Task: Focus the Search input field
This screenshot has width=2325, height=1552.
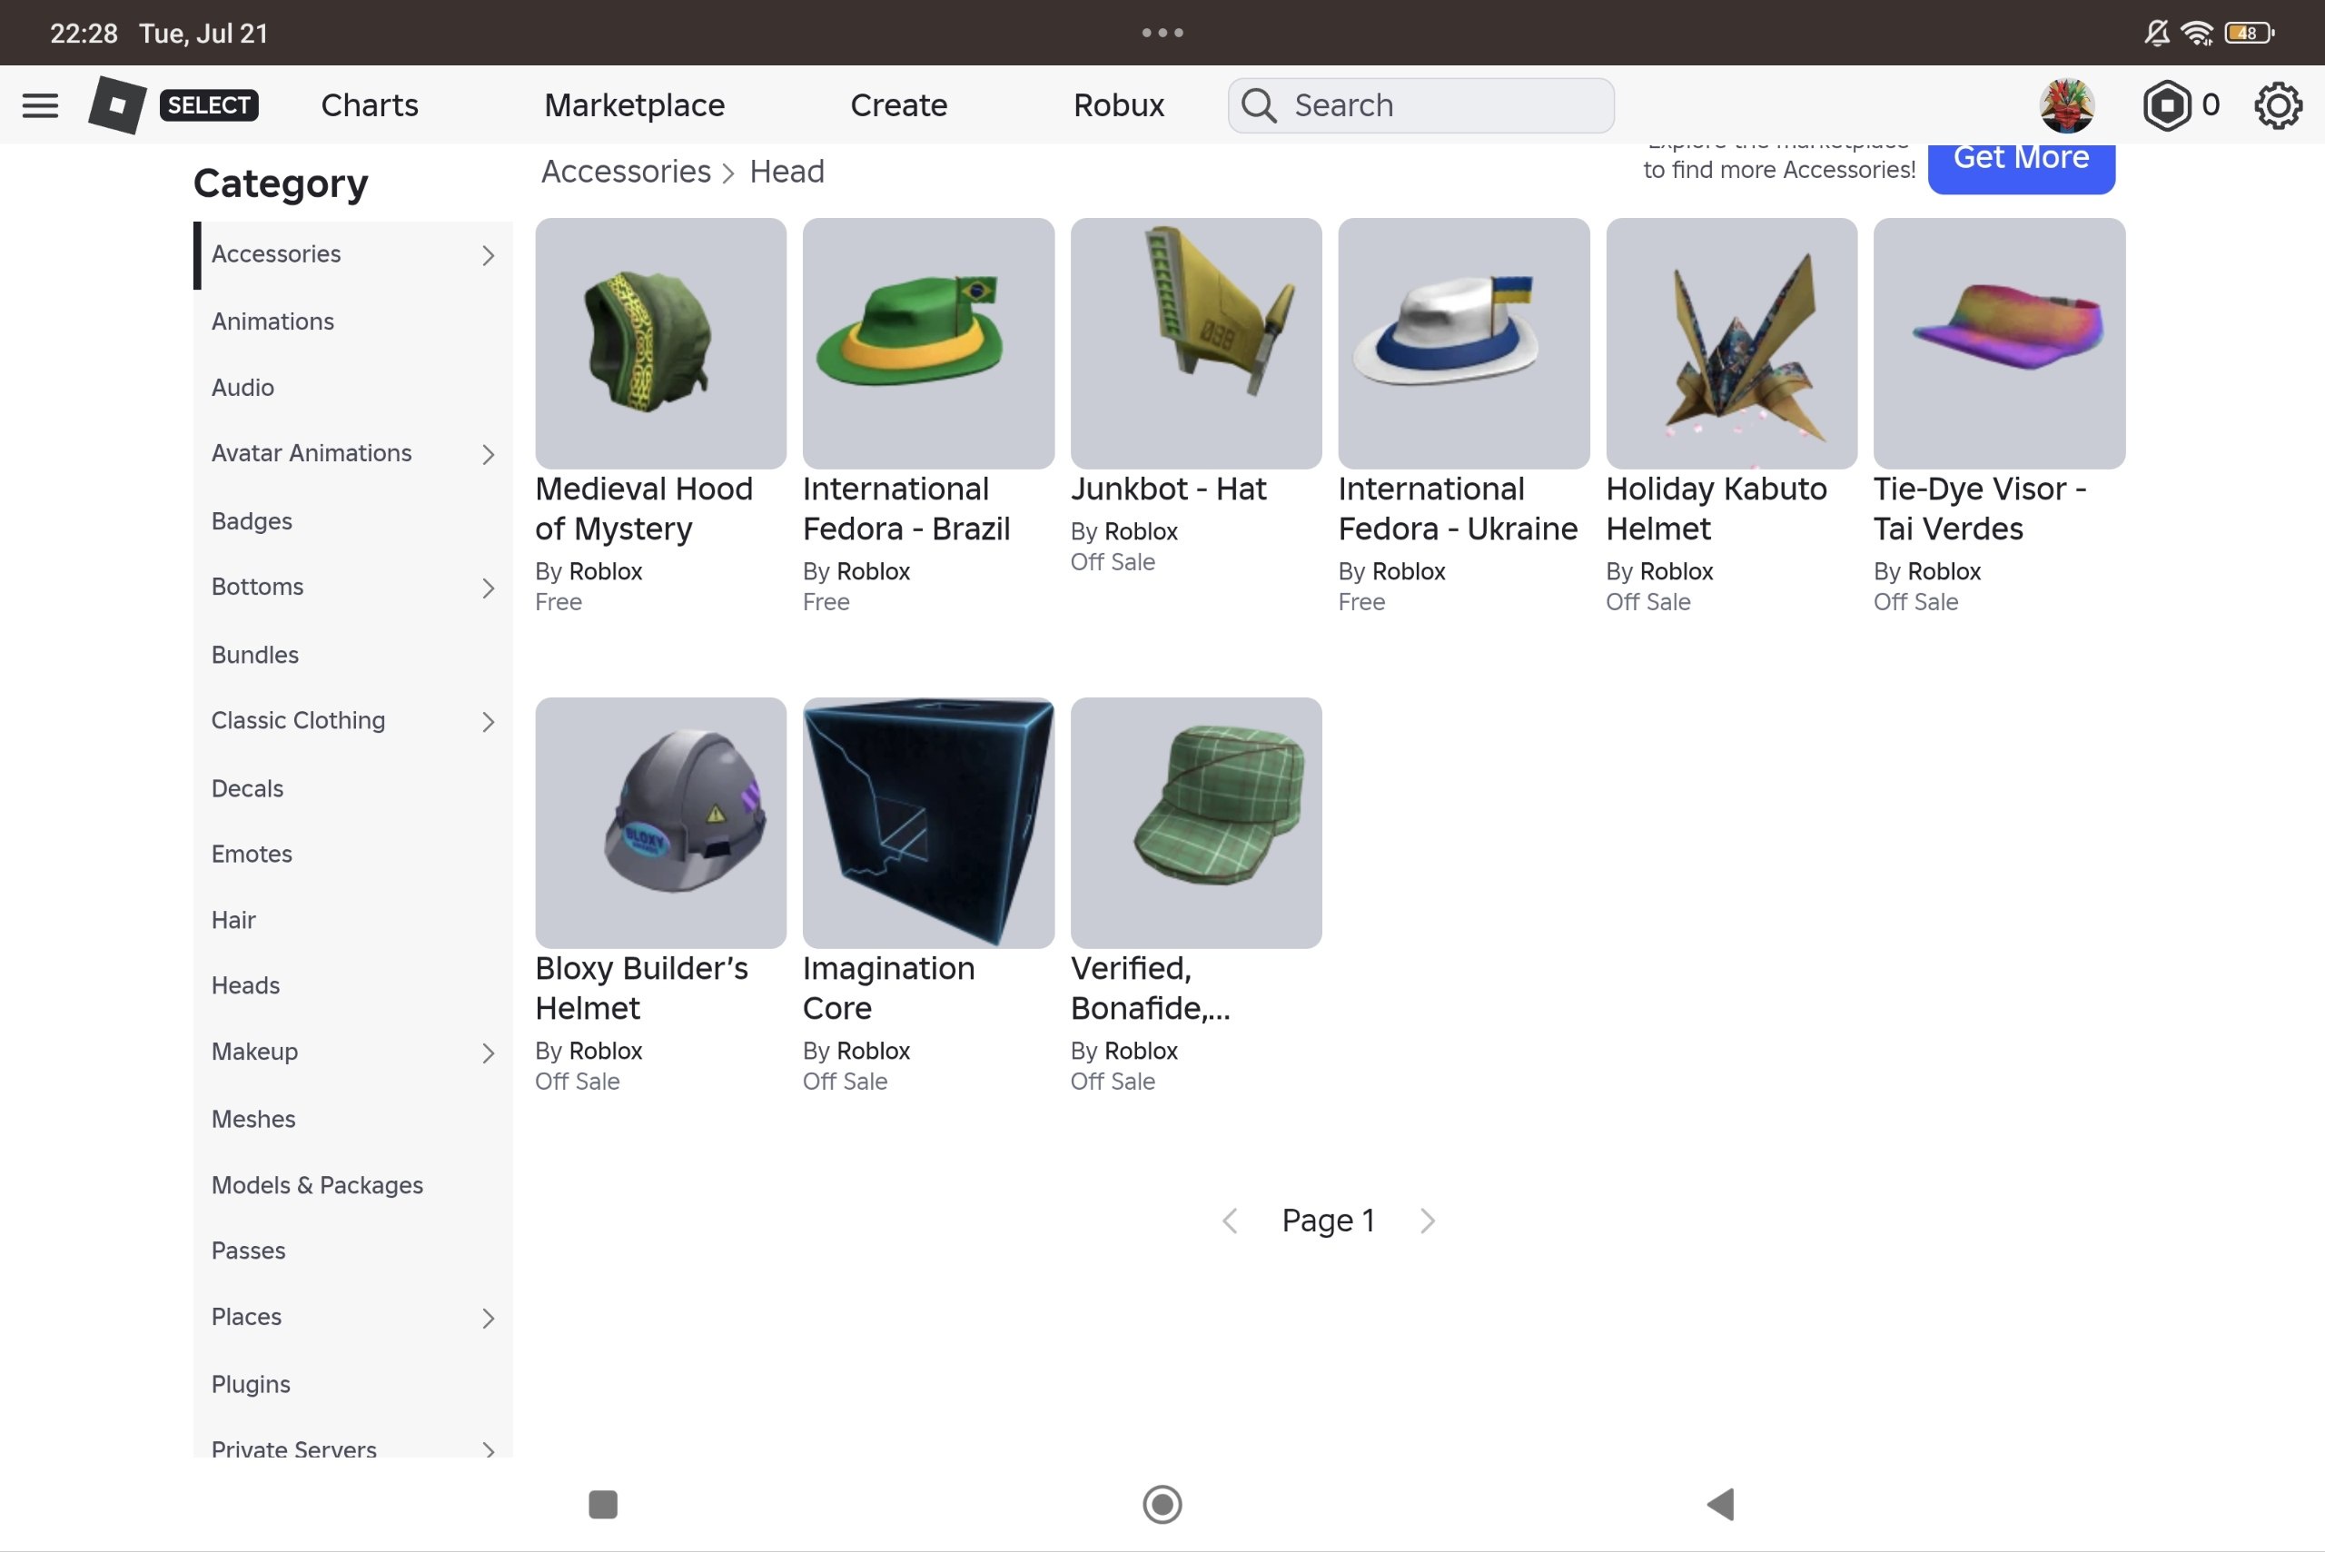Action: click(x=1420, y=105)
